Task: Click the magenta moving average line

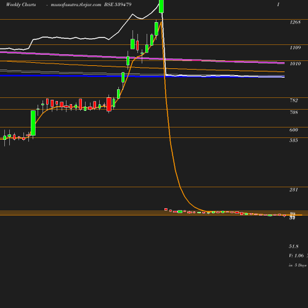Action: tap(142, 58)
